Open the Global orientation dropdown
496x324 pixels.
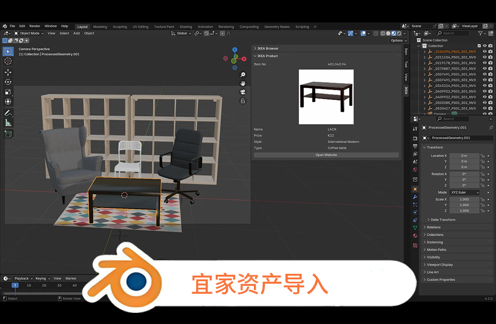181,33
